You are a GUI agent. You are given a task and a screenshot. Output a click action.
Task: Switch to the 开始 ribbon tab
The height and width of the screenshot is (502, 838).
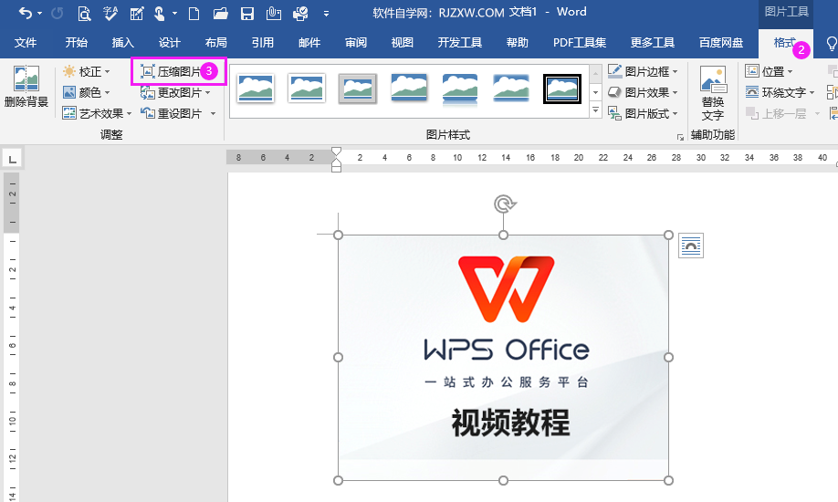pos(76,43)
